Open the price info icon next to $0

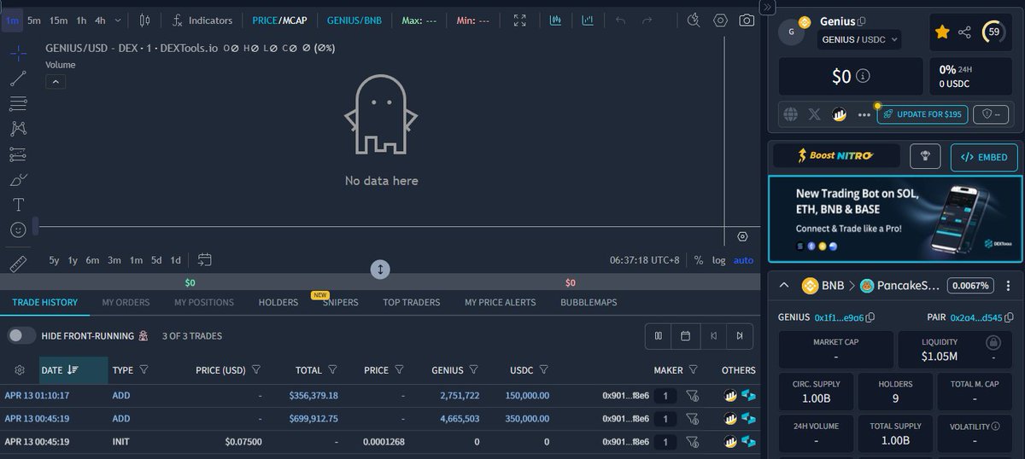click(x=863, y=76)
